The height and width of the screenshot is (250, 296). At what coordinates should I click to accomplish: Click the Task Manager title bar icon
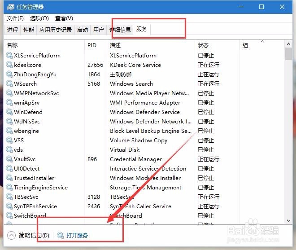pyautogui.click(x=11, y=7)
